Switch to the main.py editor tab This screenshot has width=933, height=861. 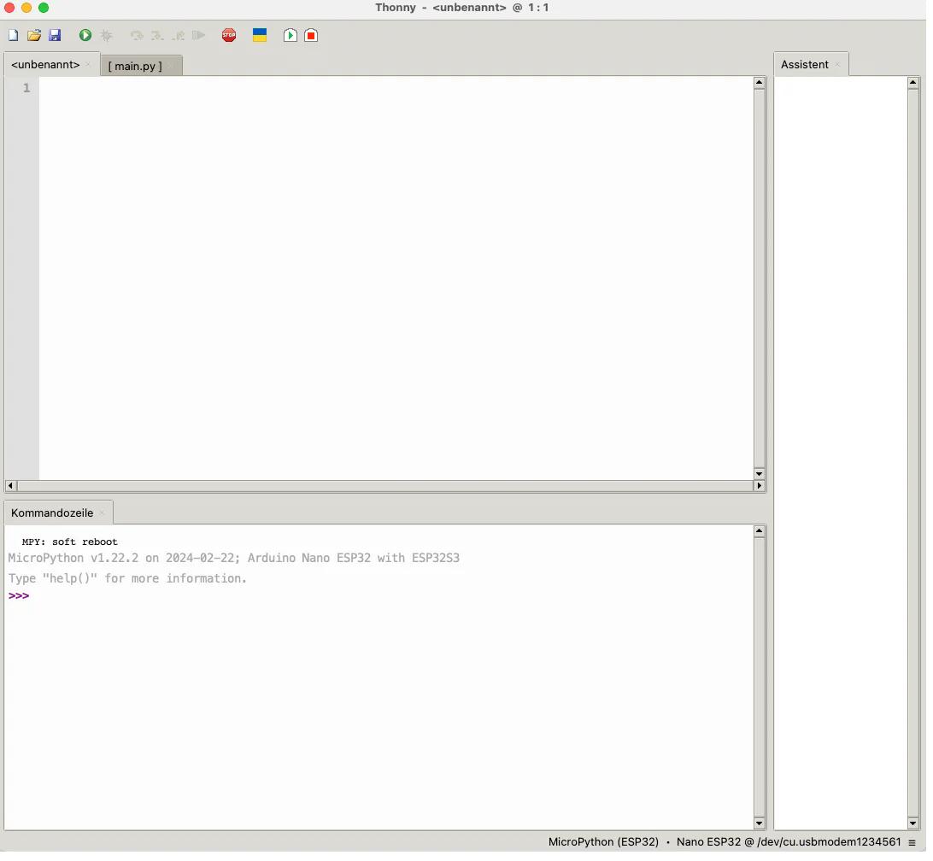click(135, 66)
